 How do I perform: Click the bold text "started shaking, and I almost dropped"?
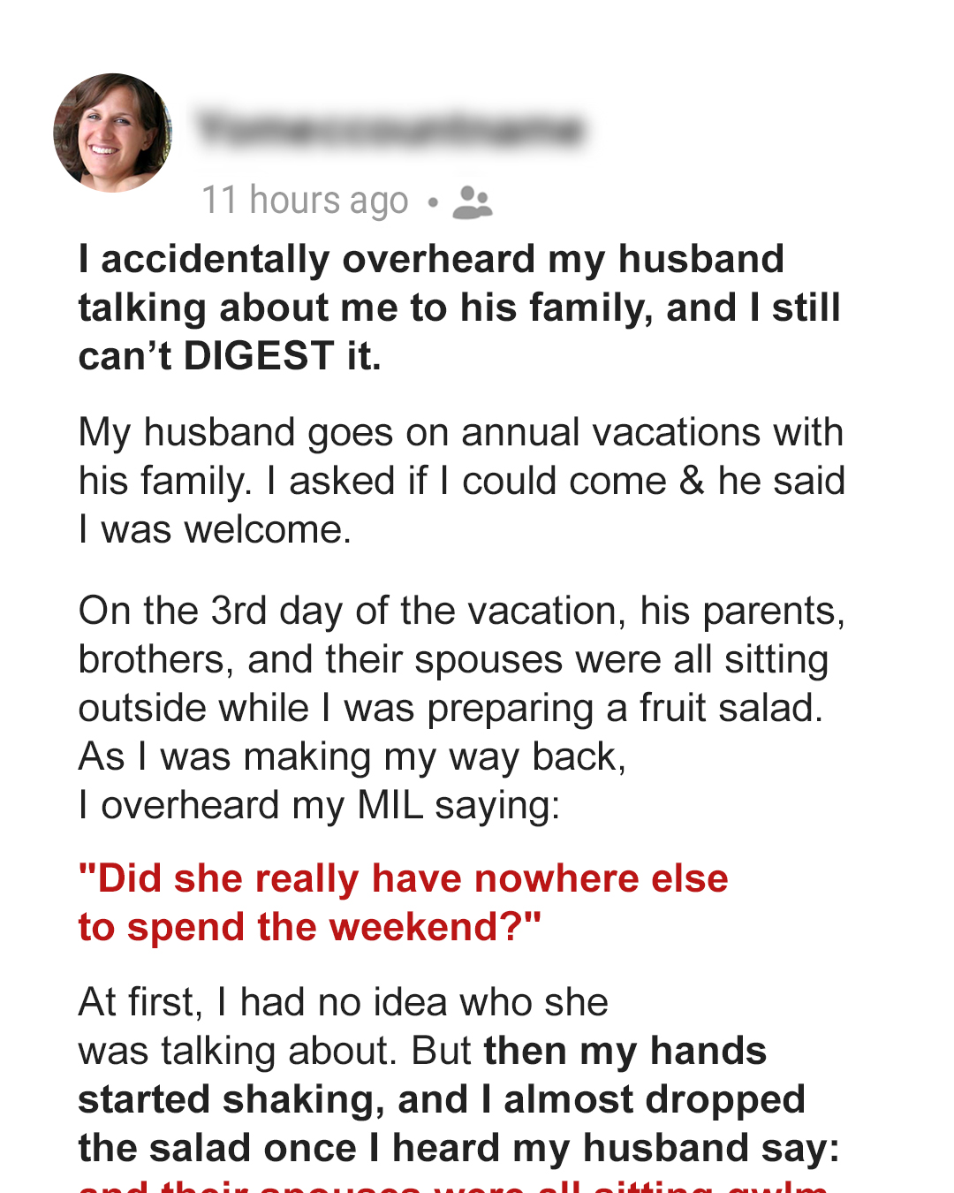coord(441,1100)
